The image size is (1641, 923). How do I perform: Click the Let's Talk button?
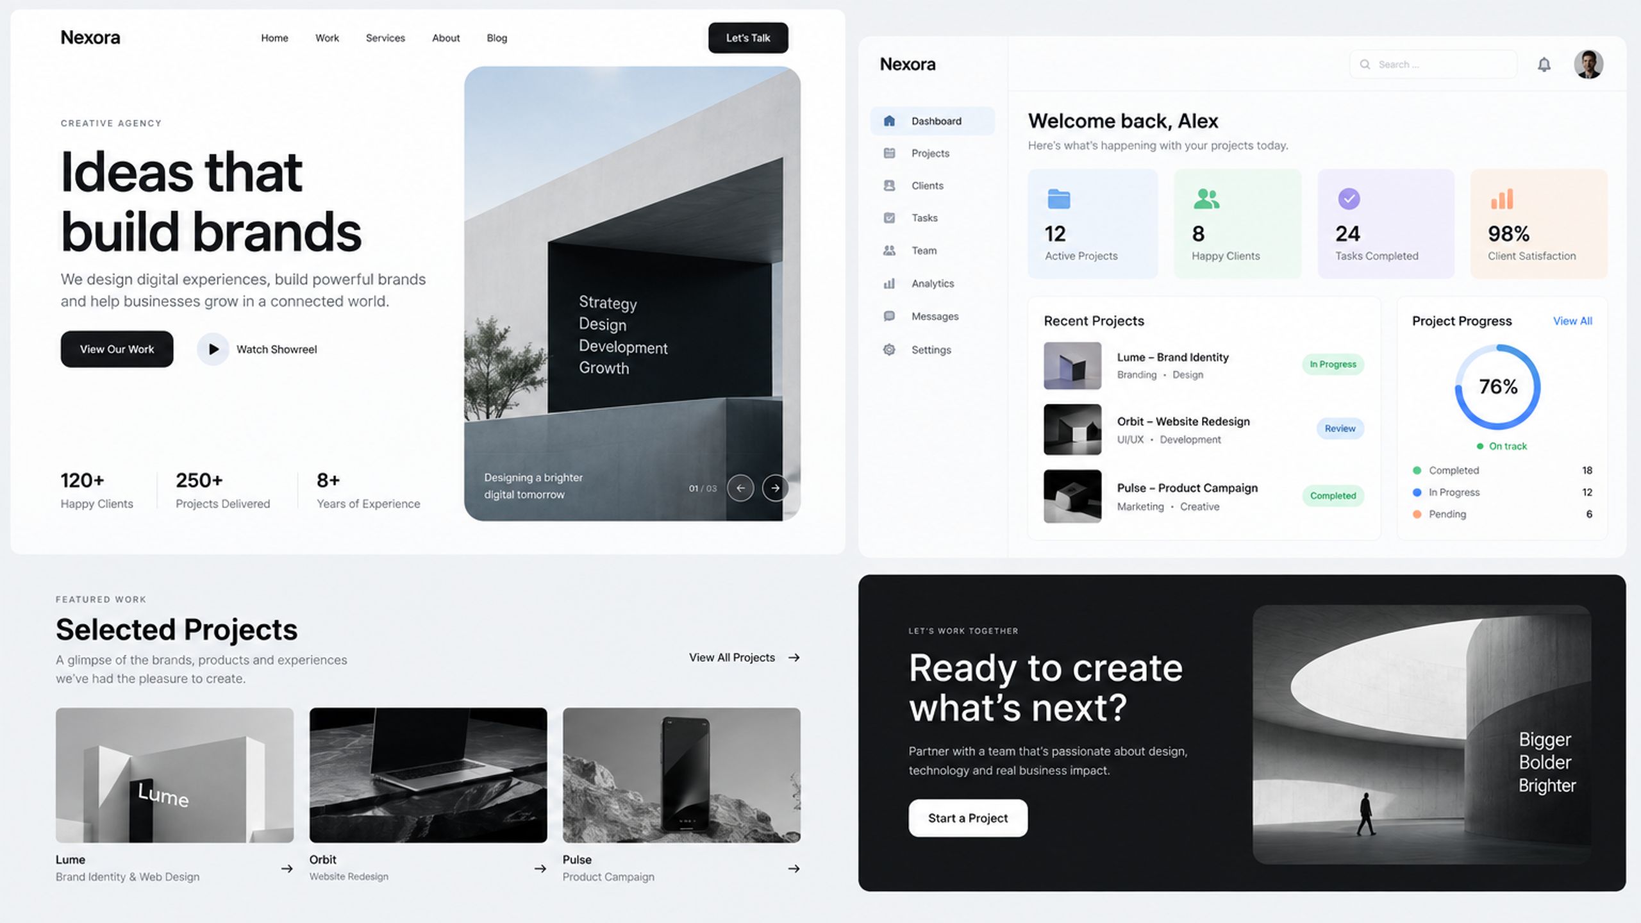click(x=748, y=38)
